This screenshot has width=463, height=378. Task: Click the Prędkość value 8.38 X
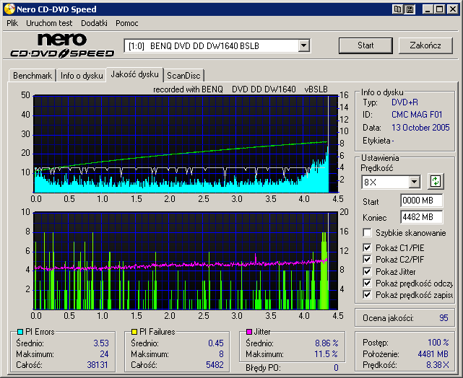point(437,365)
